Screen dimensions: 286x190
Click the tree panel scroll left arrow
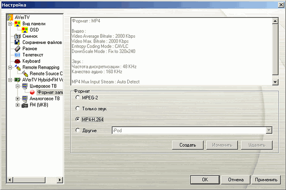(10, 180)
